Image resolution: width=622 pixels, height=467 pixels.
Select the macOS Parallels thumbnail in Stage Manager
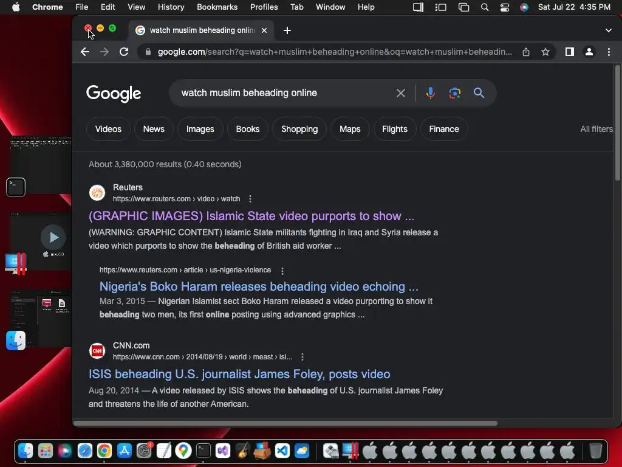coord(41,241)
